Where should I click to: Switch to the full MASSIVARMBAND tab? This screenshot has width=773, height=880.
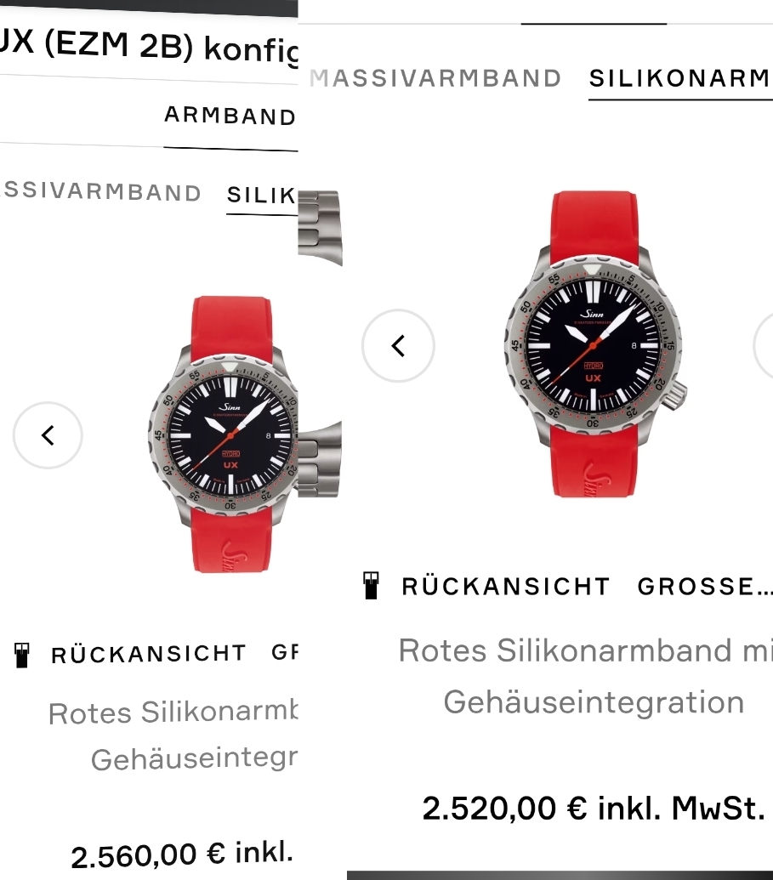click(x=435, y=78)
